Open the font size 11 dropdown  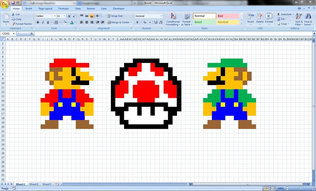pyautogui.click(x=64, y=16)
